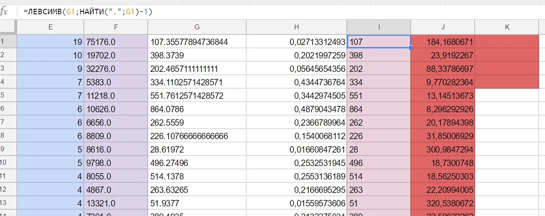545x216 pixels.
Task: Click cell containing 262.5559
Action: [197, 122]
